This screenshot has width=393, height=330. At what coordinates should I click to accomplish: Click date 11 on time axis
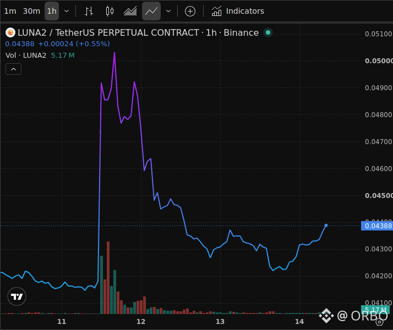62,322
